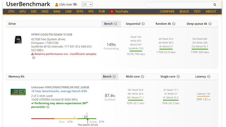Open the HDD menu
The width and height of the screenshot is (226, 127).
[x=45, y=12]
